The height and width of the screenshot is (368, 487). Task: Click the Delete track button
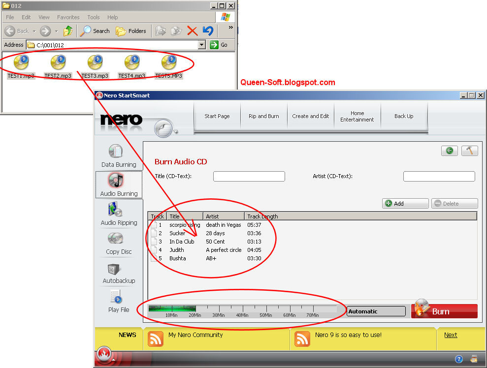[x=455, y=204]
